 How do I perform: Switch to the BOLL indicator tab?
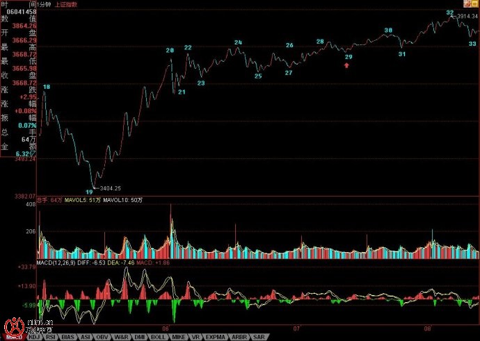158,337
